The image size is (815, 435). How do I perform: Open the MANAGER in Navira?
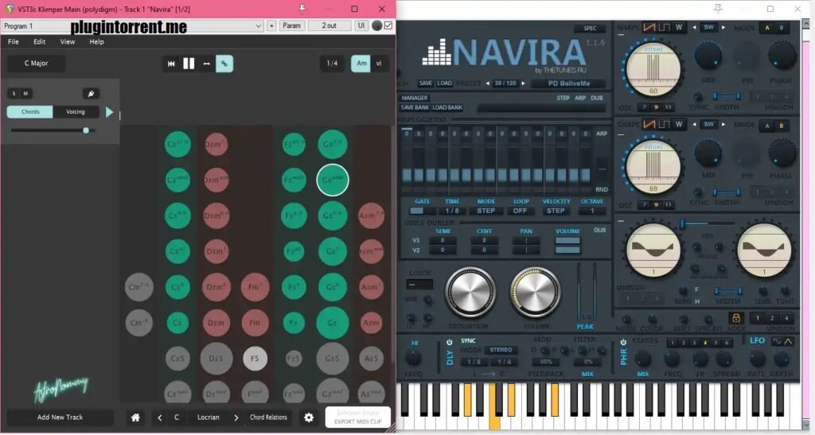[x=414, y=98]
